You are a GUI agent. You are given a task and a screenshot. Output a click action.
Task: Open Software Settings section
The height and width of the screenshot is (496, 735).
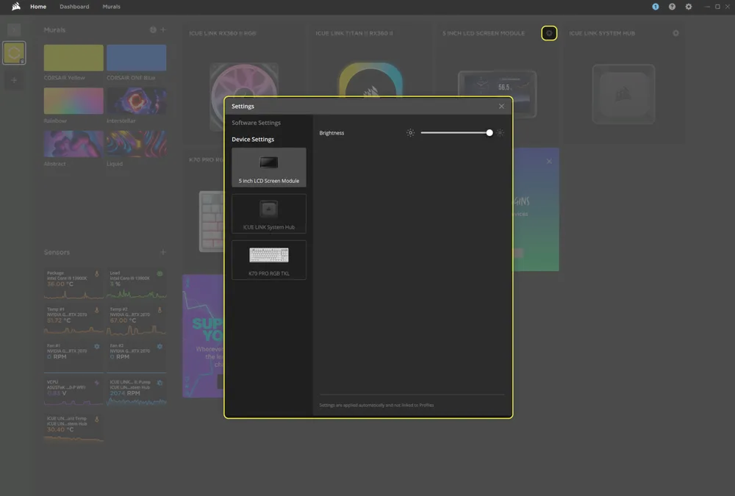click(x=256, y=123)
